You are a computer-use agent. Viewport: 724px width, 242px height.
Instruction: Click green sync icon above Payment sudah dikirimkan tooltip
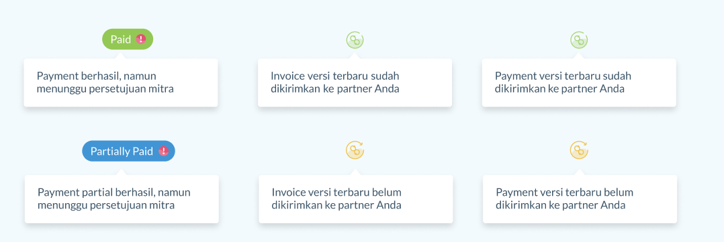[x=579, y=40]
